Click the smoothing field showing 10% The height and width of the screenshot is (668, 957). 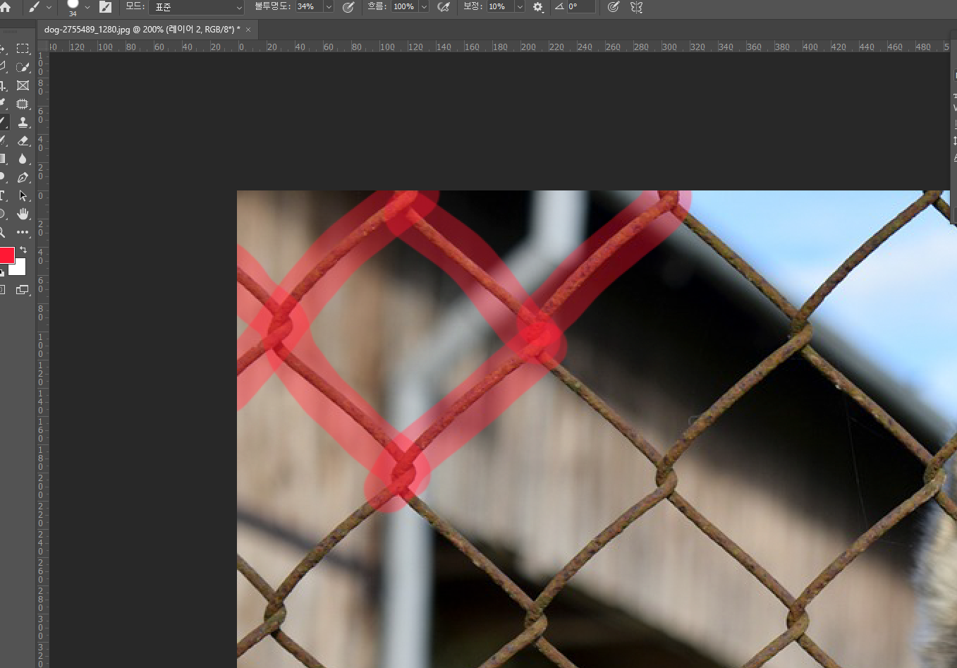(x=500, y=6)
